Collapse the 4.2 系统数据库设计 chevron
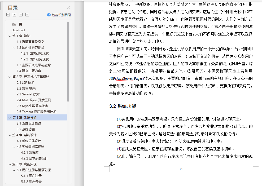 14,147
